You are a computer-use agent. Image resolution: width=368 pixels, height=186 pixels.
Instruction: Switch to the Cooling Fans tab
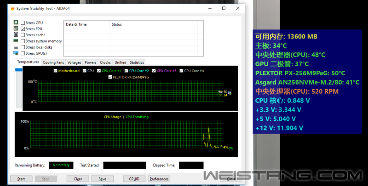pos(53,62)
